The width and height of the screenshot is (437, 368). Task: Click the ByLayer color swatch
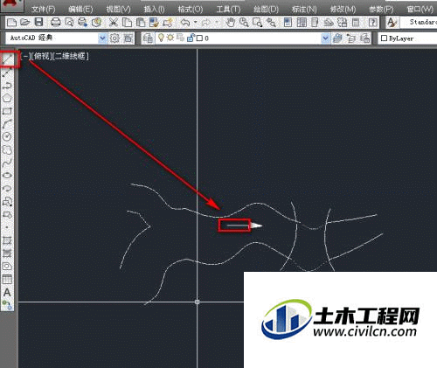384,38
